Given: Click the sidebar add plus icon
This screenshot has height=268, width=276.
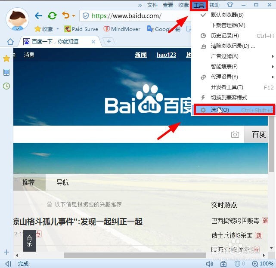Looking at the screenshot, I should pos(6,252).
